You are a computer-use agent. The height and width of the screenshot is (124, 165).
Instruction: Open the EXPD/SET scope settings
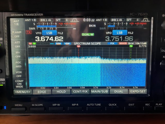(x=138, y=92)
